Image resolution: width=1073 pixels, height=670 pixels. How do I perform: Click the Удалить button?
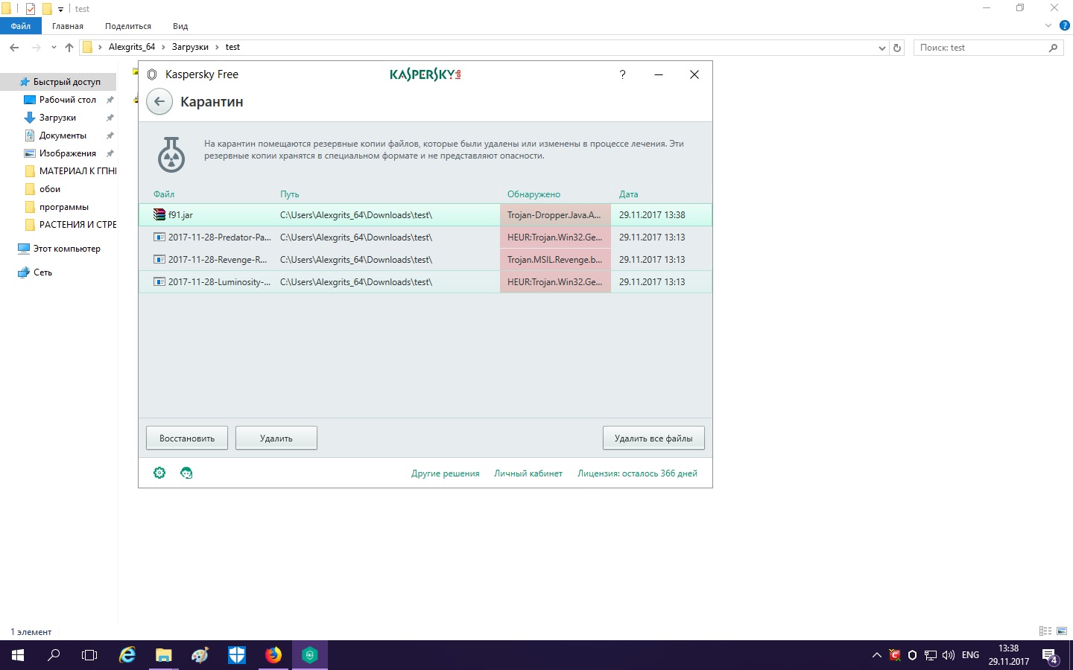click(x=276, y=438)
